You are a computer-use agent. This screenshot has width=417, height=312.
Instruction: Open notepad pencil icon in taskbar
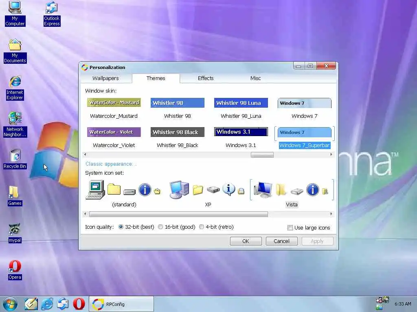tap(31, 304)
